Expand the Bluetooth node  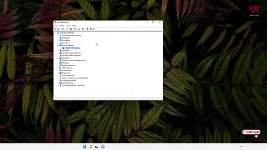point(58,38)
